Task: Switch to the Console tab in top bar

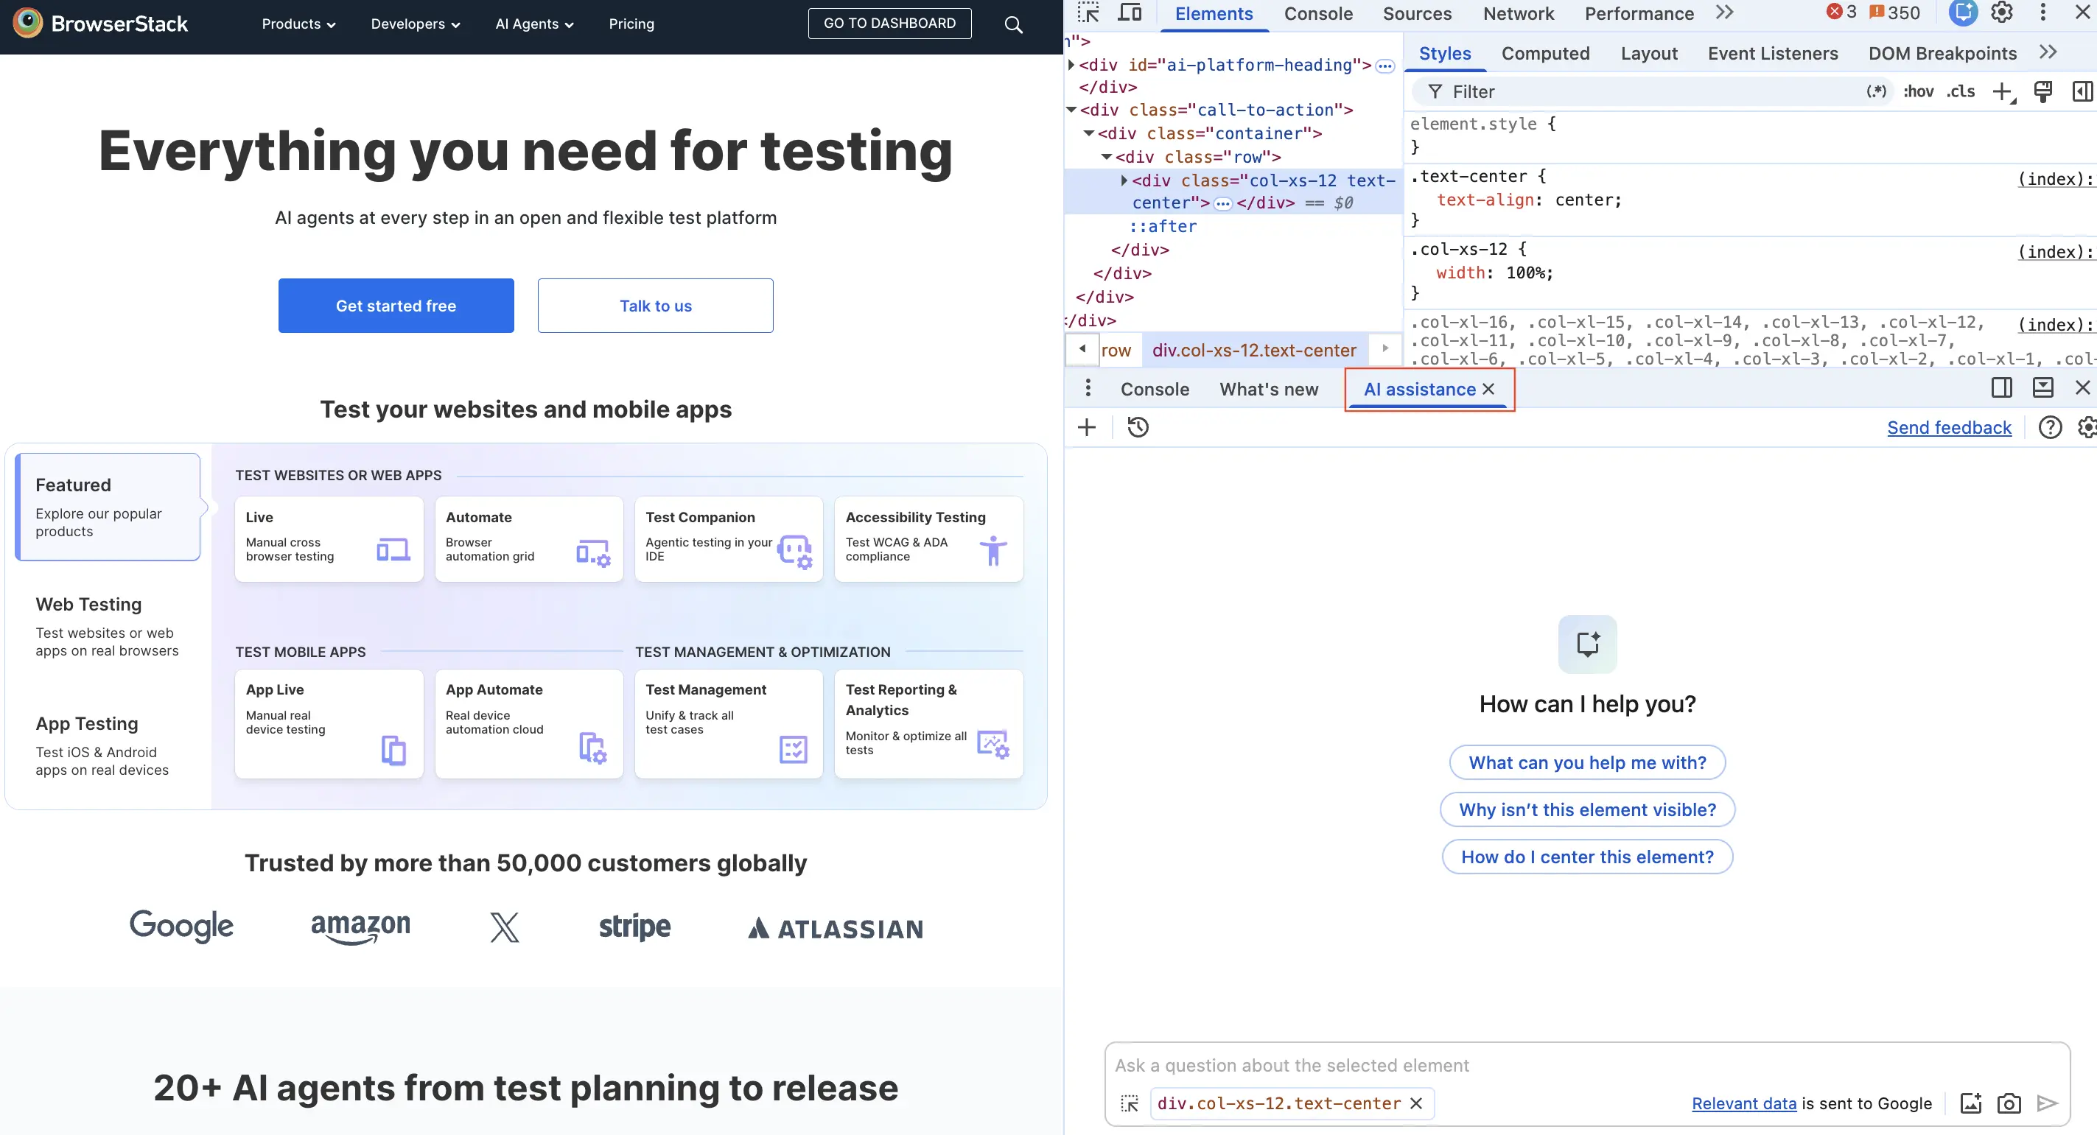Action: [1318, 14]
